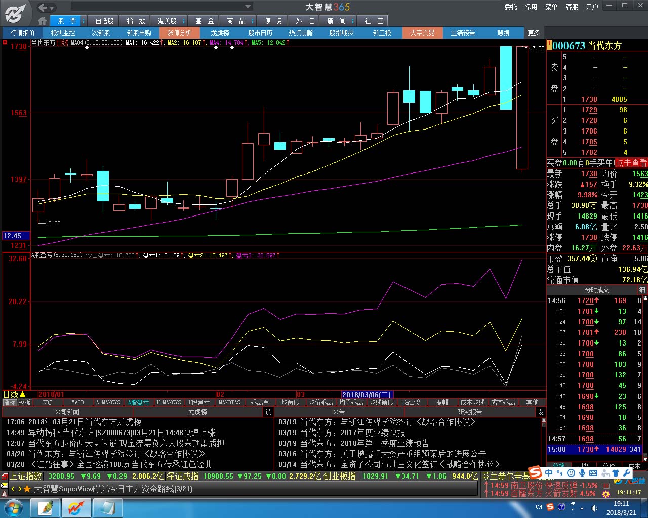Switch to the 指数 tab

(x=136, y=21)
